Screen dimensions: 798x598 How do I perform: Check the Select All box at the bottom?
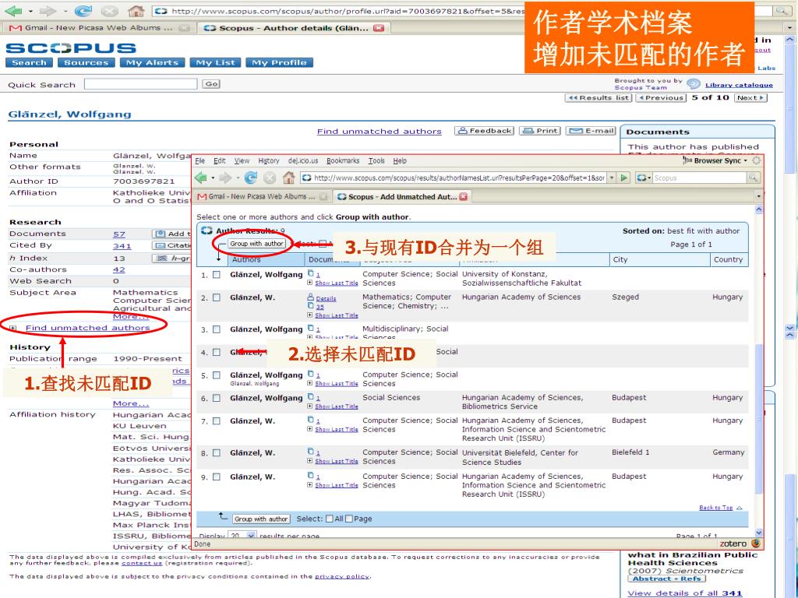pos(330,519)
